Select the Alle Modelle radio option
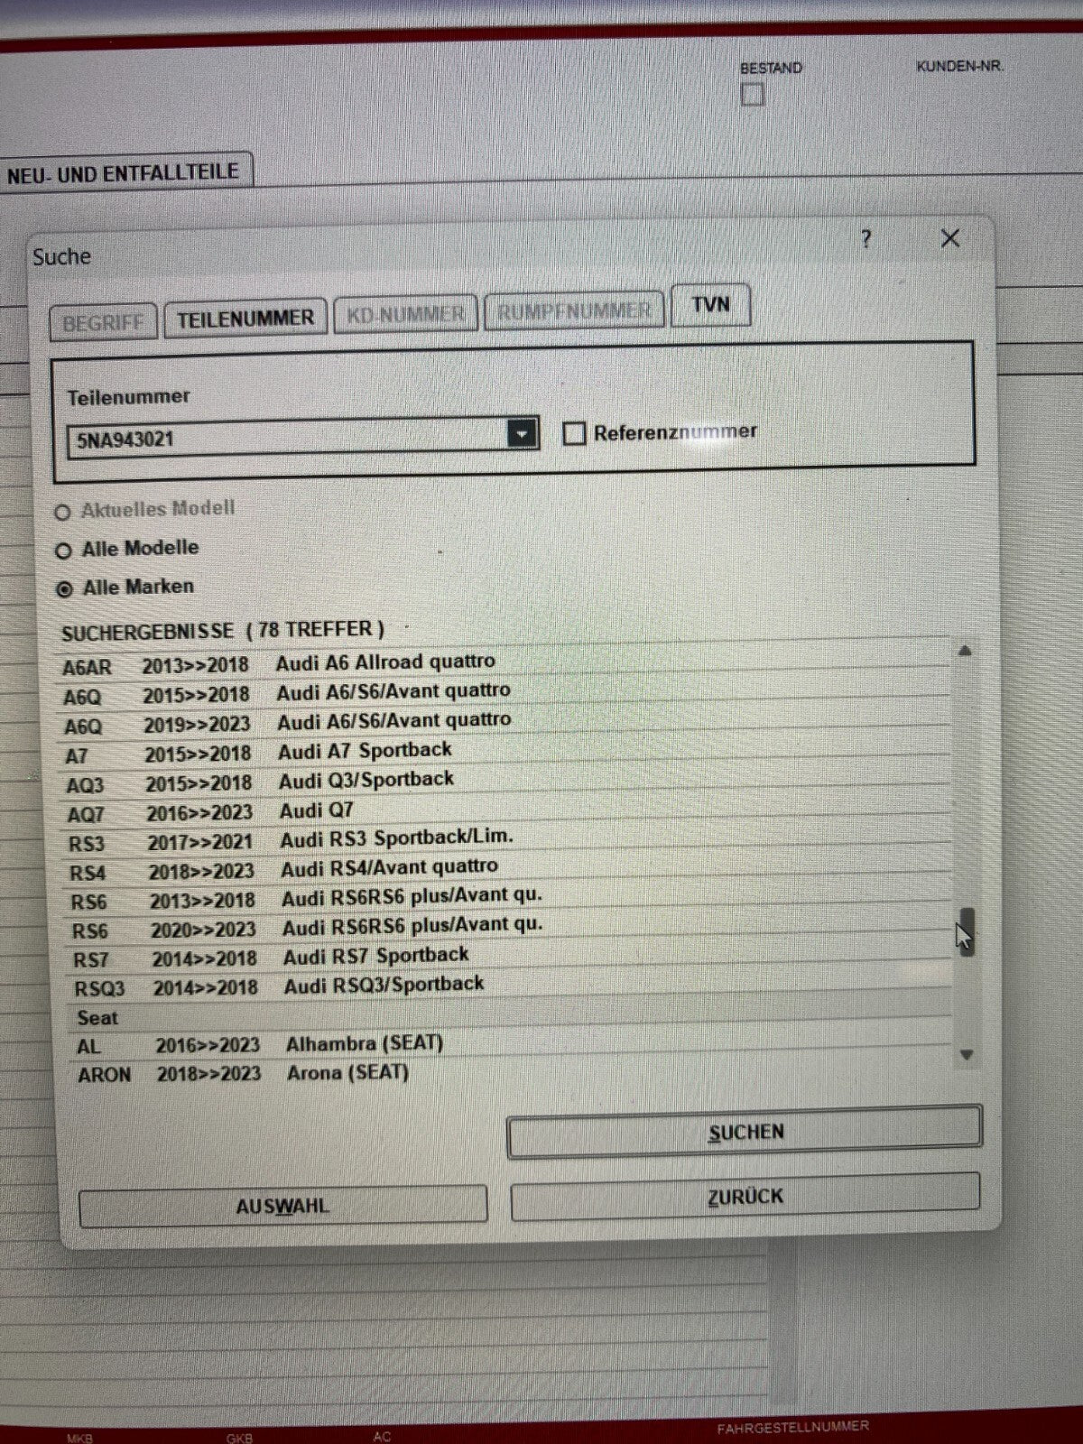The height and width of the screenshot is (1444, 1083). click(63, 551)
